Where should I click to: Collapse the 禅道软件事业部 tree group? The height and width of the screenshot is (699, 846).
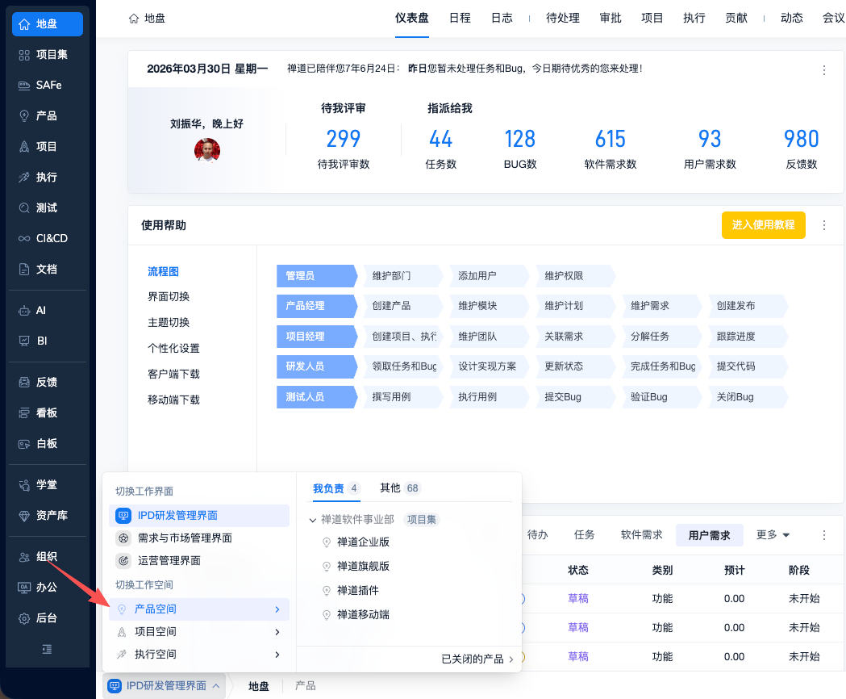coord(312,520)
